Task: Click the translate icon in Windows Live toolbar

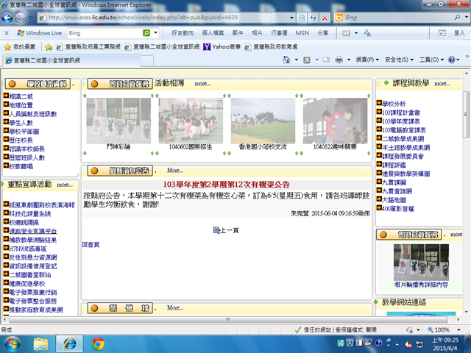Action: pyautogui.click(x=367, y=33)
